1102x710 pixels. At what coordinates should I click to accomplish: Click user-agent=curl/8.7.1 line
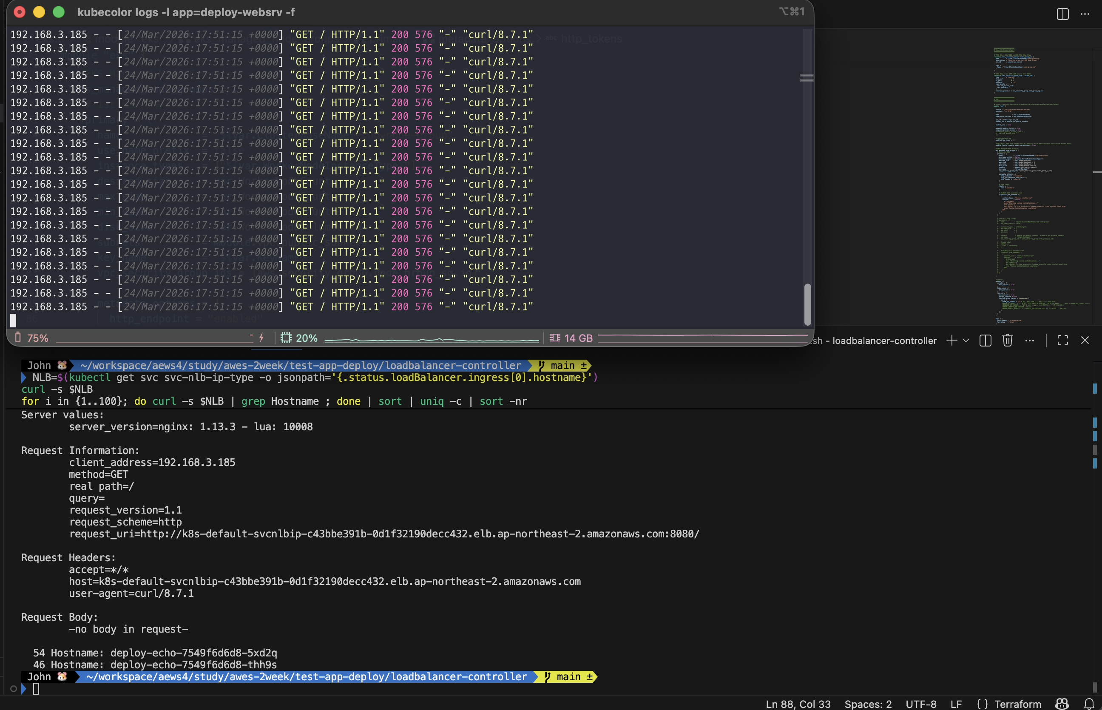click(x=131, y=594)
